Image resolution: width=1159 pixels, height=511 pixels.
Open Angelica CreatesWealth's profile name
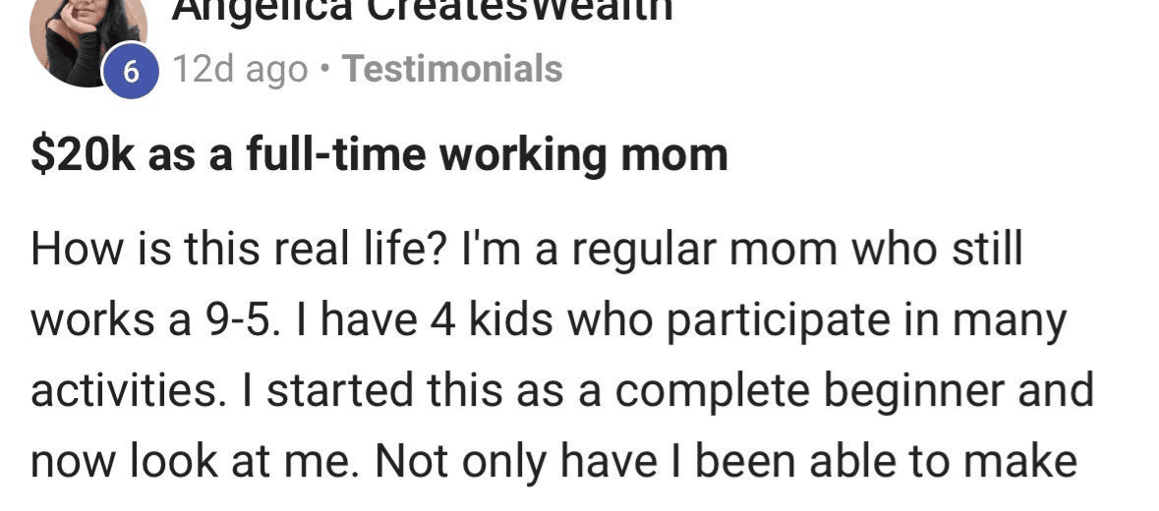(423, 10)
